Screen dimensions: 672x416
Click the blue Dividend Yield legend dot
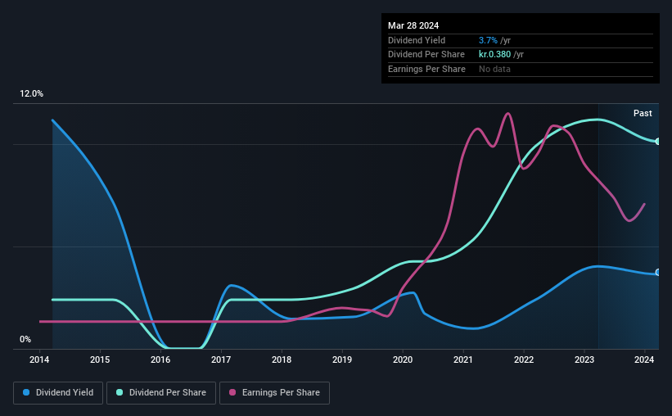tap(26, 392)
